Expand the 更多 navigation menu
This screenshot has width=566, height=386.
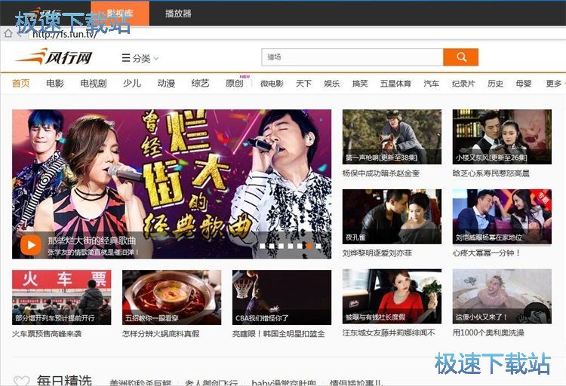(x=554, y=84)
